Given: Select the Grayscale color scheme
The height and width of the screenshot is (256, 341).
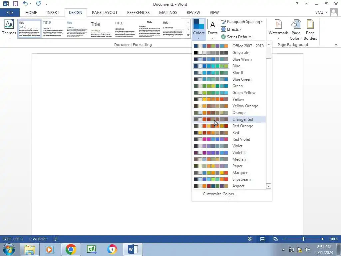Looking at the screenshot, I should coord(229,53).
